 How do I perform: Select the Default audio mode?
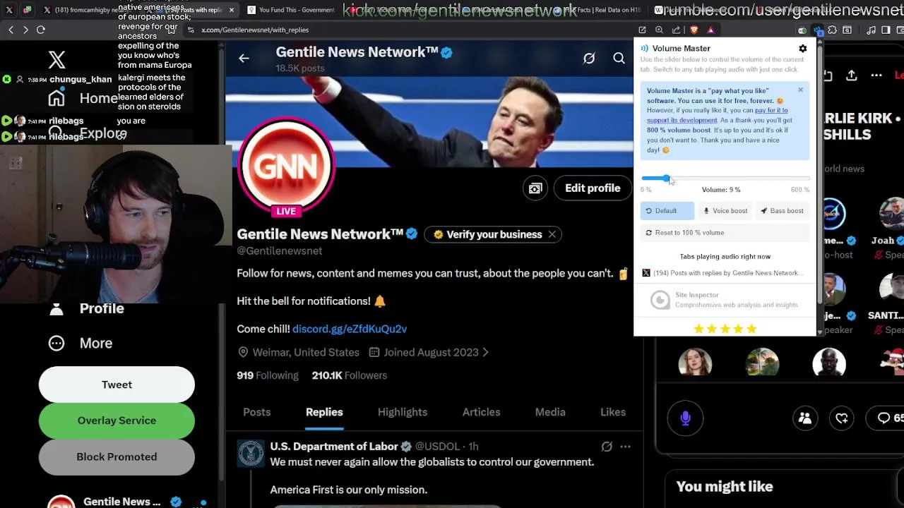coord(667,211)
